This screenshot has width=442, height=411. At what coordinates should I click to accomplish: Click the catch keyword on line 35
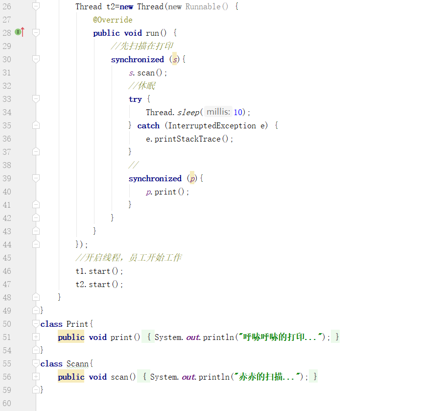(x=148, y=125)
